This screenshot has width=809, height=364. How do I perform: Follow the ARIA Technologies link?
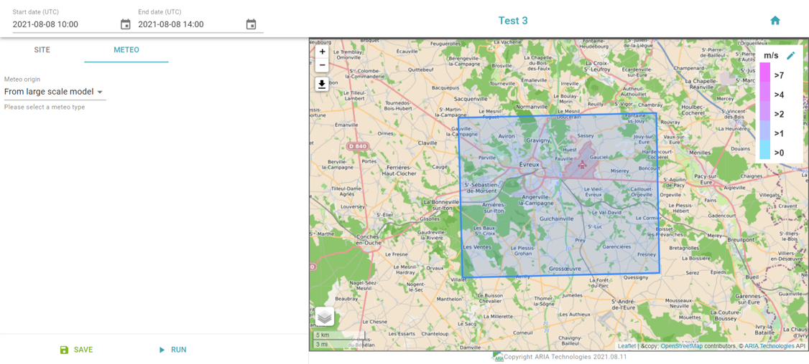769,346
